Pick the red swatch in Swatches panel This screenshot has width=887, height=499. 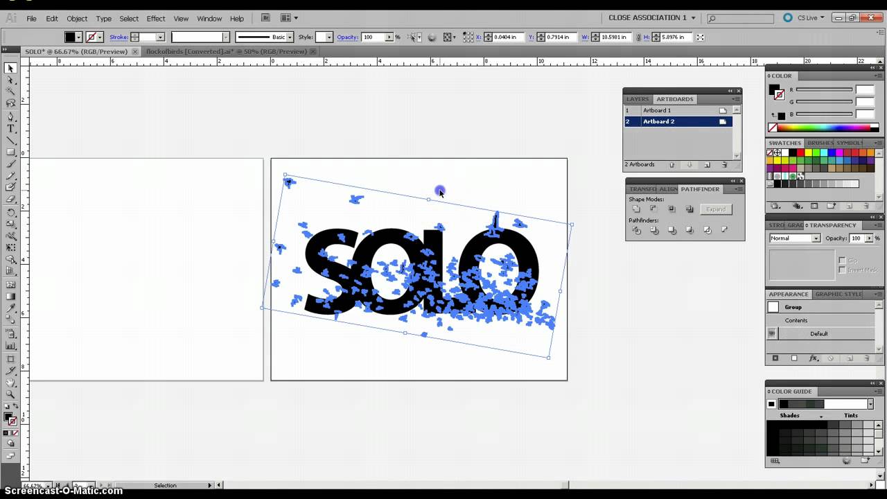(800, 152)
